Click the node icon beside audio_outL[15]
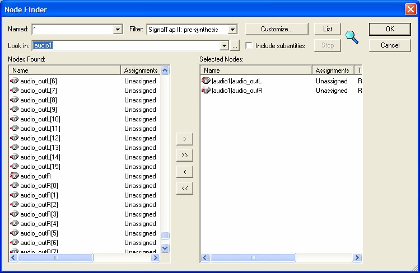The width and height of the screenshot is (420, 273). (x=15, y=167)
